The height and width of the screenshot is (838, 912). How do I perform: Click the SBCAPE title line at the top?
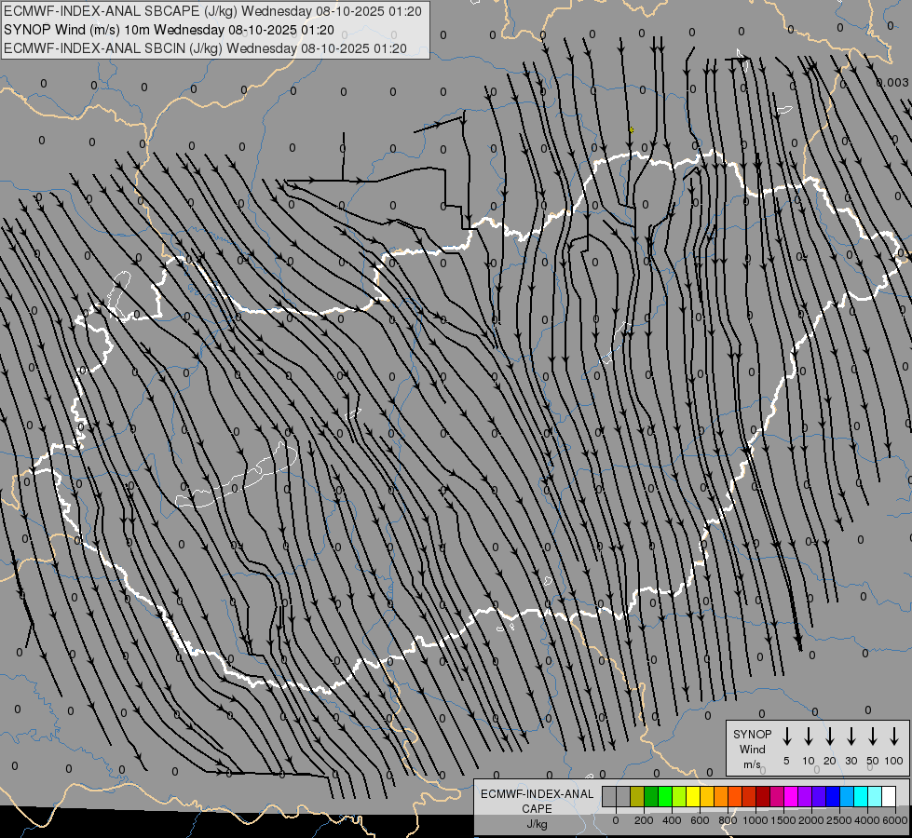tap(212, 11)
